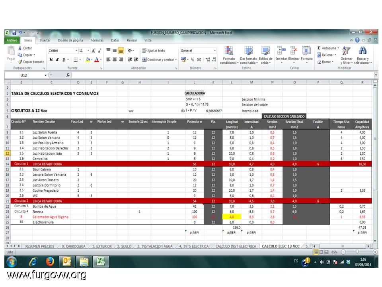The width and height of the screenshot is (382, 287).
Task: Switch to the Insertar ribbon tab
Action: pos(45,40)
